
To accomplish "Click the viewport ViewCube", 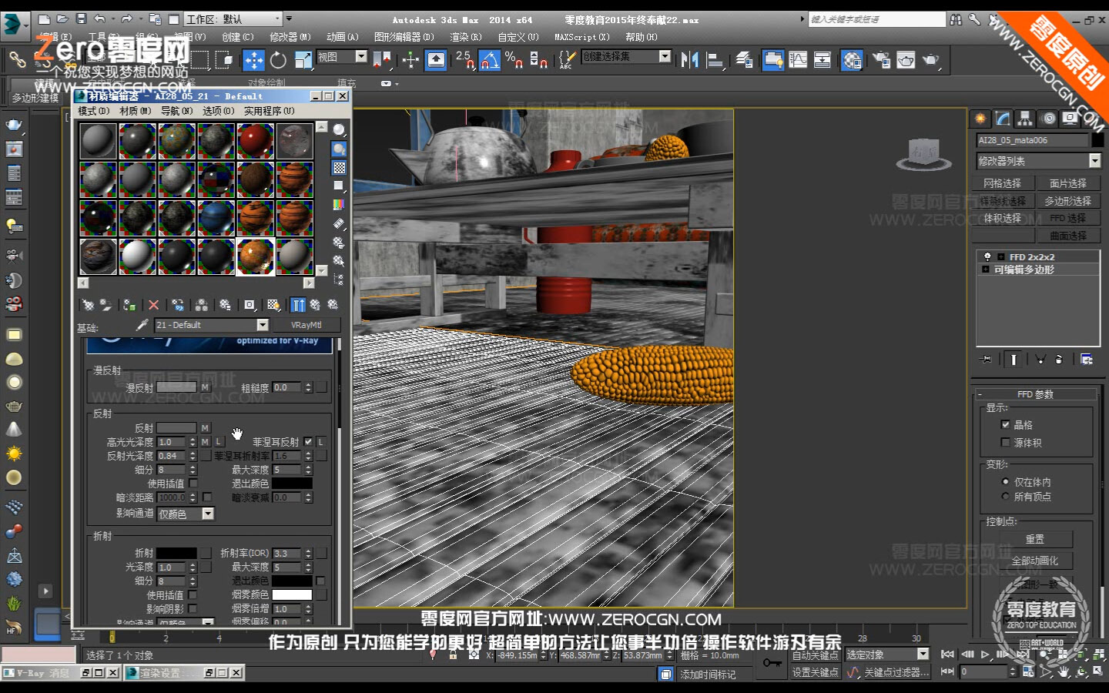I will click(x=923, y=154).
